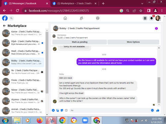Open the Elijah conversation
Image resolution: width=166 pixels, height=124 pixels.
coord(23,43)
